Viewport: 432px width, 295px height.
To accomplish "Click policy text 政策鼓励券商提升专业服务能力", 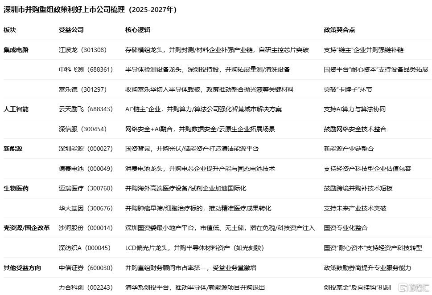I will click(367, 268).
